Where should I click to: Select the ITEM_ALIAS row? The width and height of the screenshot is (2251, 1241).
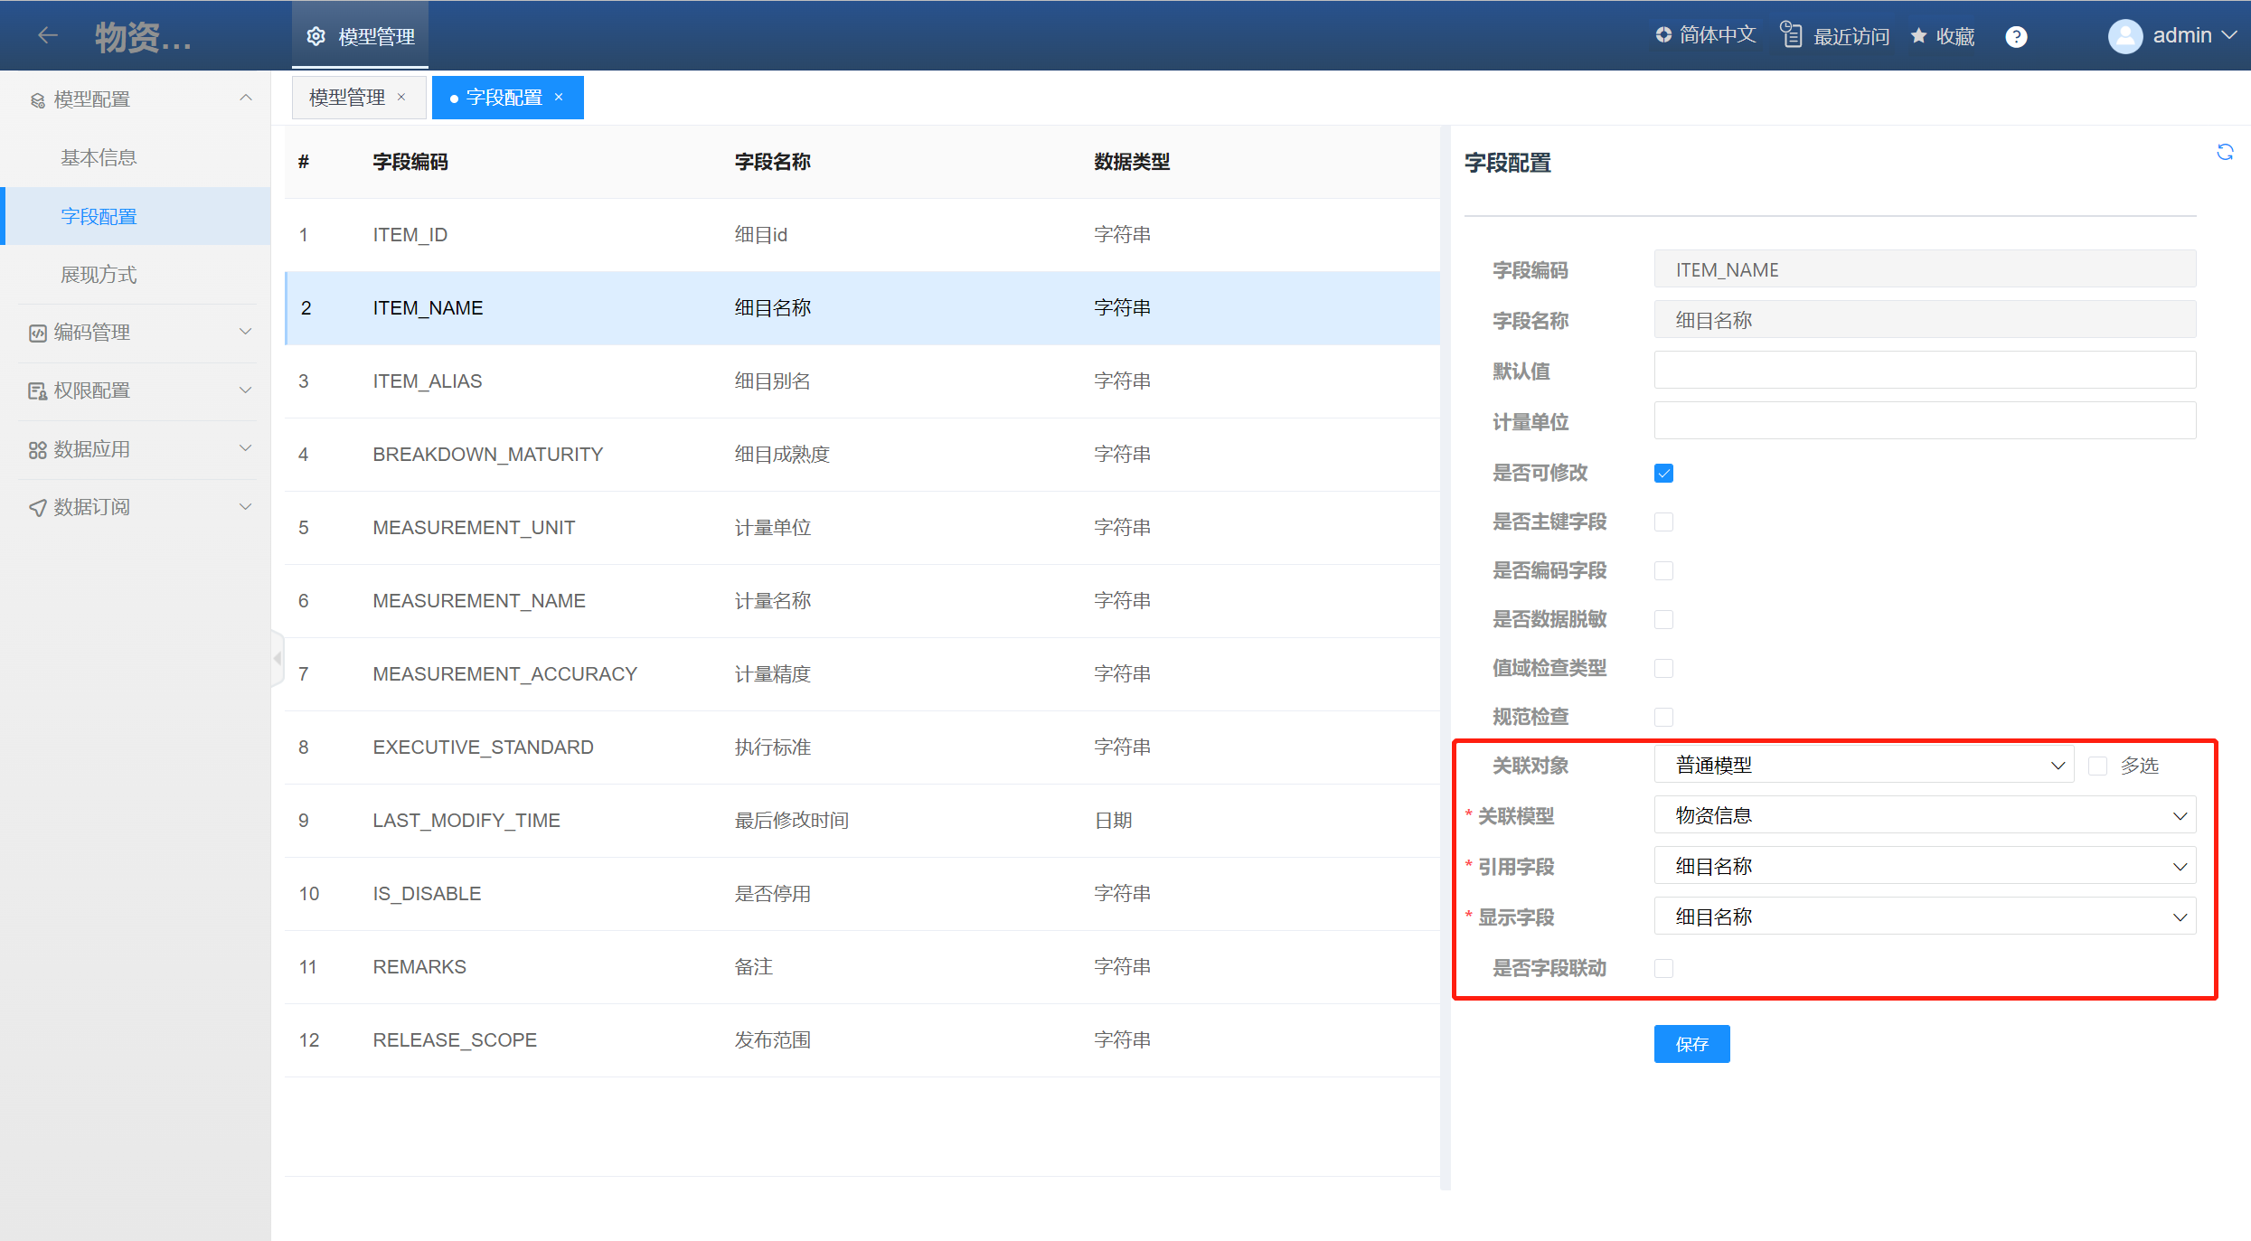click(862, 381)
